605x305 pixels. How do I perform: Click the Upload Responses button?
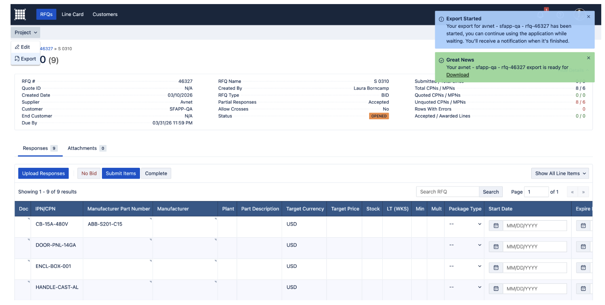tap(44, 174)
